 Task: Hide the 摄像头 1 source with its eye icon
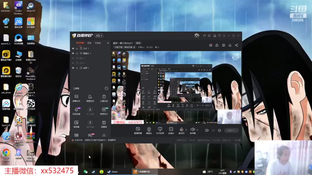(x=73, y=53)
